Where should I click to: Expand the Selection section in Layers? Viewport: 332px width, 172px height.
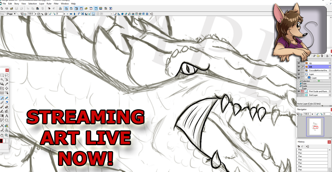click(298, 81)
